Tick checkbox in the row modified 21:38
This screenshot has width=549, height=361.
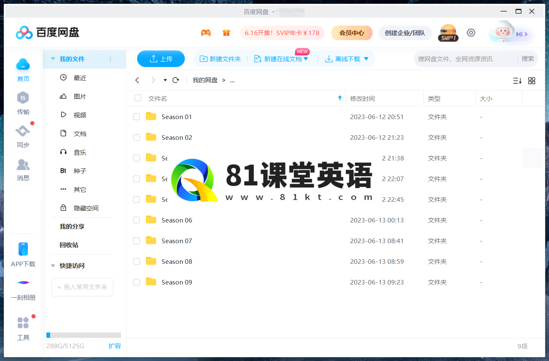click(136, 158)
